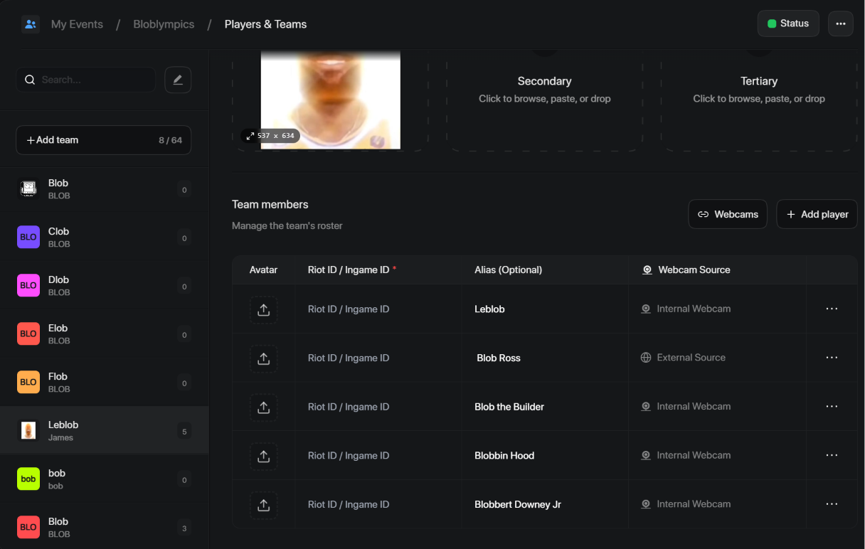Go to My Events breadcrumb
The image size is (865, 549).
tap(77, 24)
